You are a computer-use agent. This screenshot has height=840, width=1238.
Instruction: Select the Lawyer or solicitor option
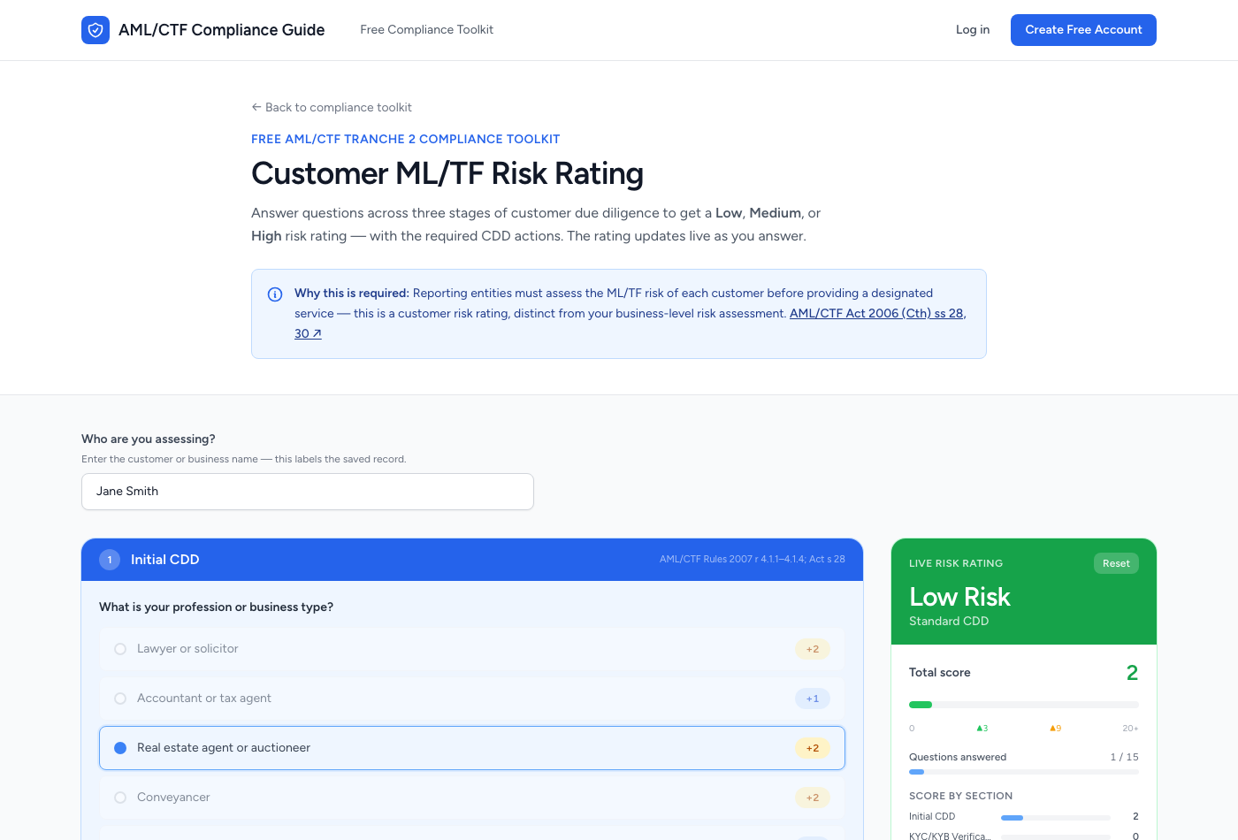coord(472,649)
